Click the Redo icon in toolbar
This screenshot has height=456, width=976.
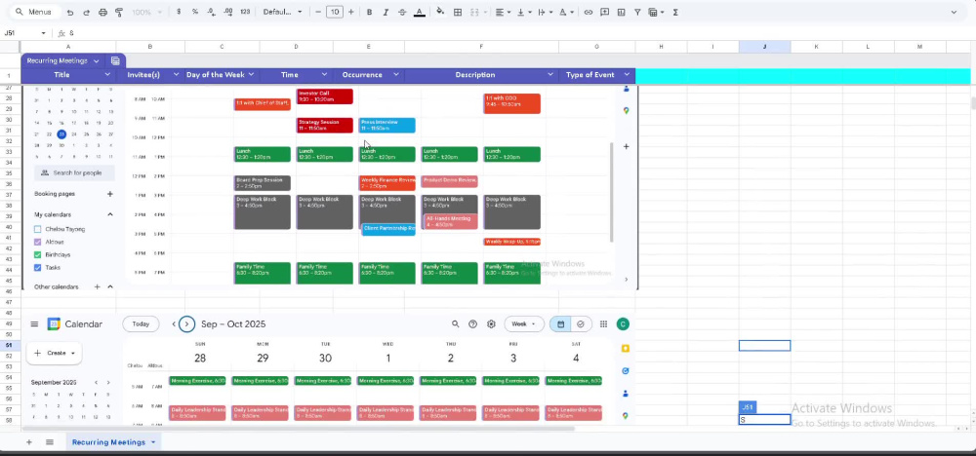coord(87,12)
